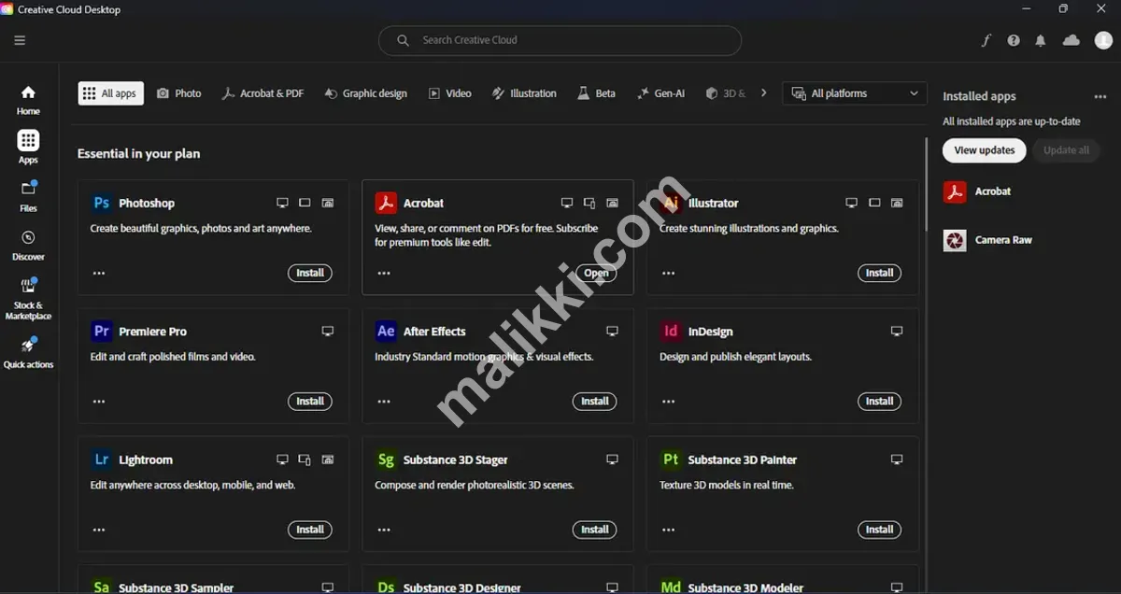
Task: Open the Illustrator card more options menu
Action: 668,274
